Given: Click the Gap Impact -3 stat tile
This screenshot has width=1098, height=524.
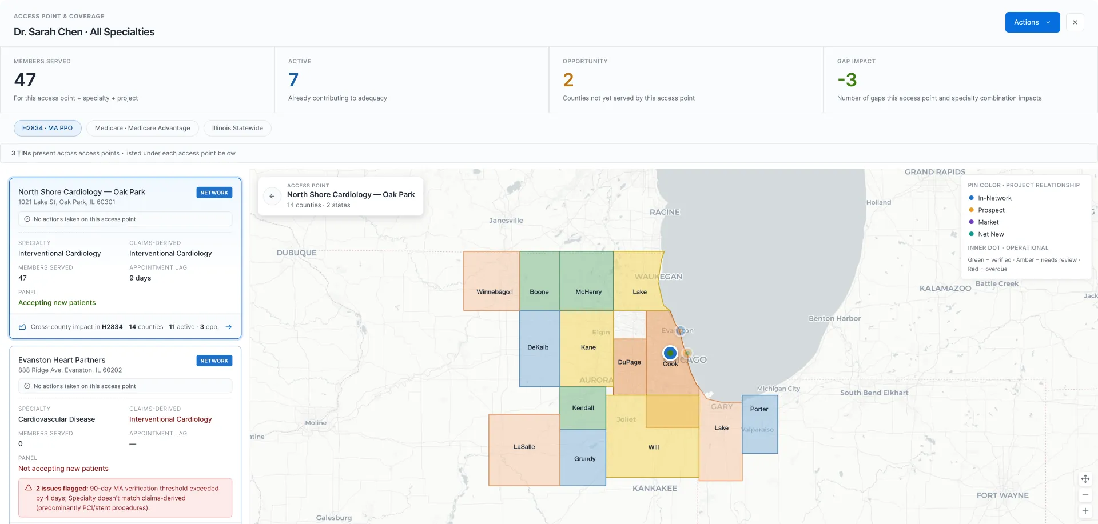Looking at the screenshot, I should click(961, 80).
